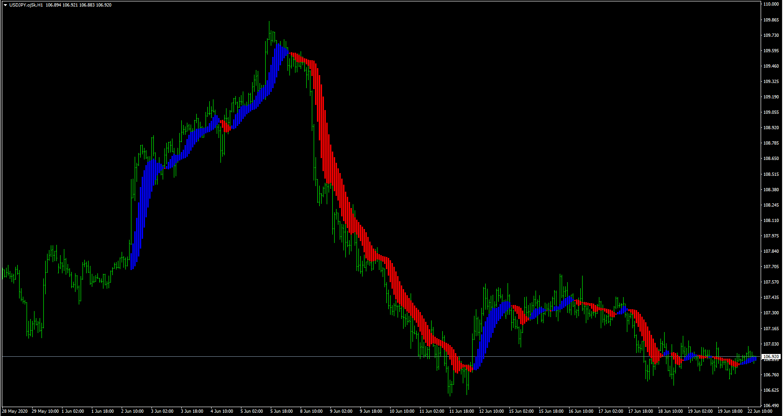Click the 106.490 price scale label
783x416 pixels.
pyautogui.click(x=771, y=405)
